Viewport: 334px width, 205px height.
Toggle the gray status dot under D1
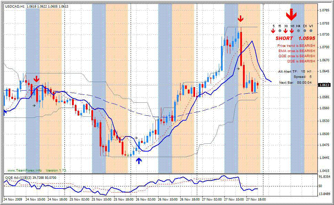click(305, 31)
